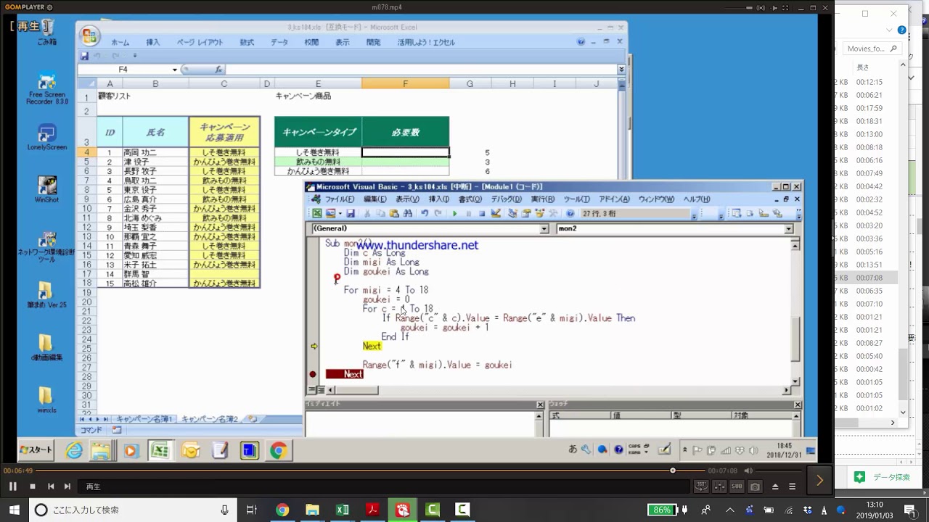
Task: Toggle Design Mode in the VBA toolbar
Action: (x=496, y=214)
